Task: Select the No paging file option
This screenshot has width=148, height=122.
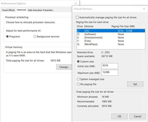Action: click(x=78, y=84)
